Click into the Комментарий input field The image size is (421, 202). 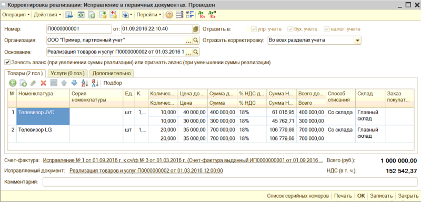point(230,182)
